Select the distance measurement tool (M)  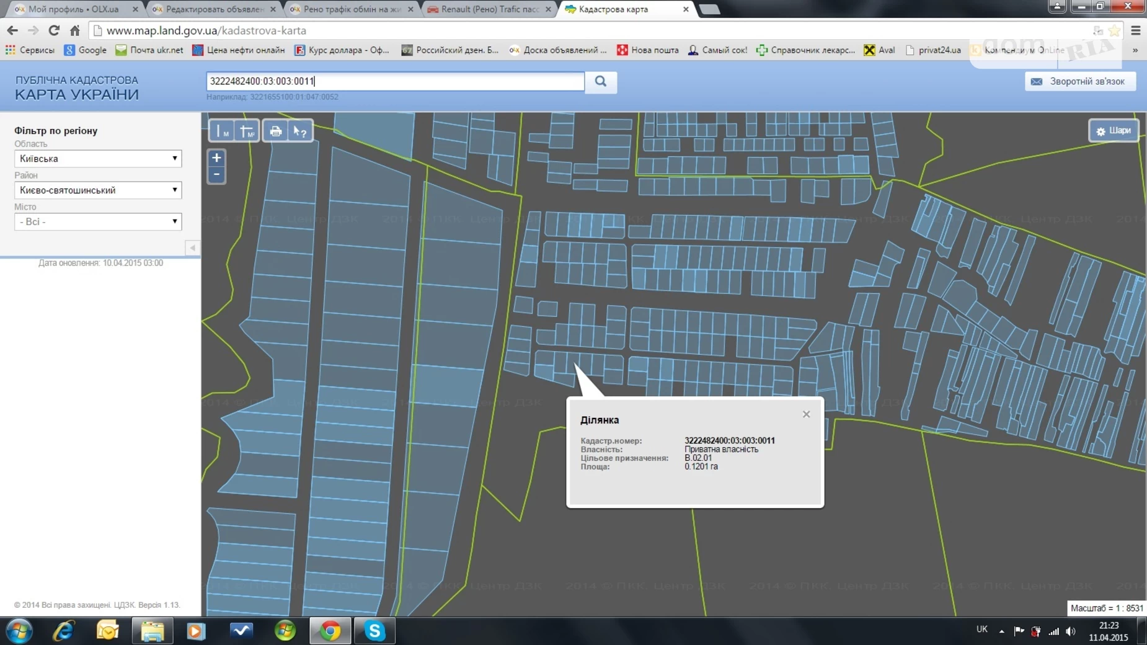pyautogui.click(x=221, y=131)
